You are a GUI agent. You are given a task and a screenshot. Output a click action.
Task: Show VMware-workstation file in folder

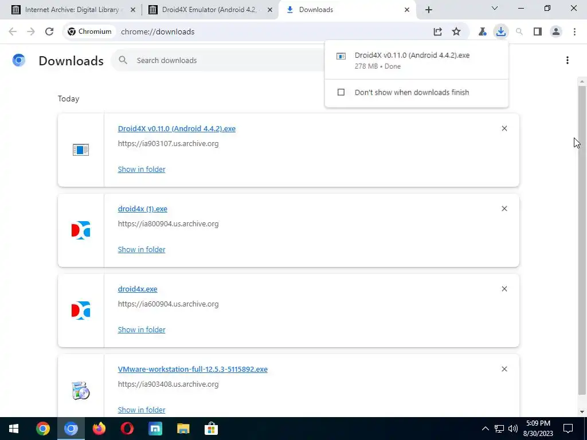pos(142,410)
